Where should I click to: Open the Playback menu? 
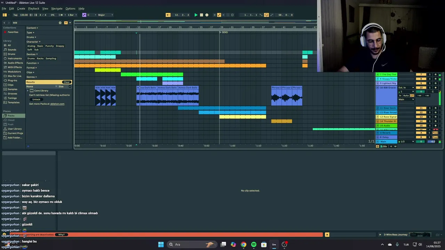click(34, 8)
